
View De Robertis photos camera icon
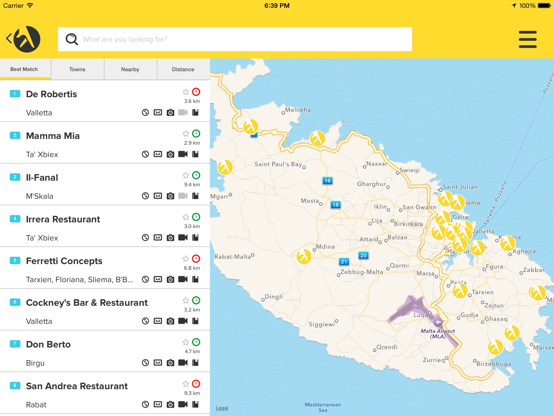(170, 112)
